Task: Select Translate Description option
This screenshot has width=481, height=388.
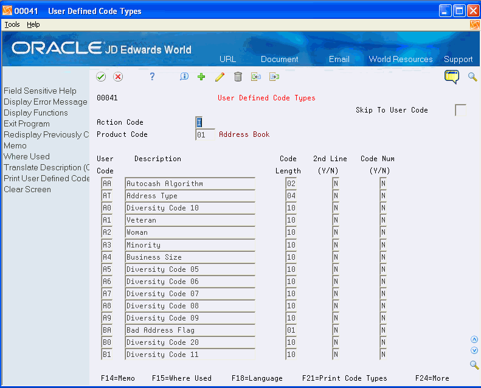Action: pyautogui.click(x=46, y=167)
